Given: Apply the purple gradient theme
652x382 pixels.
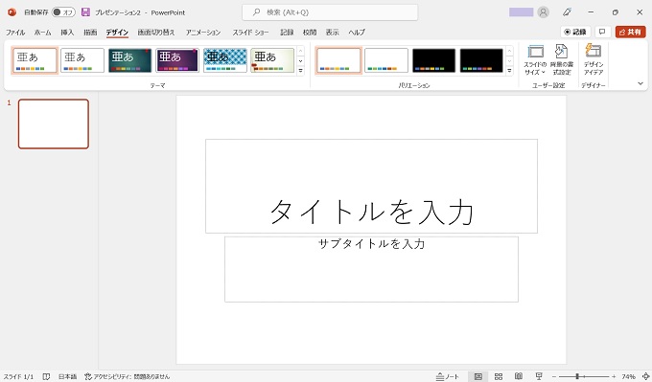Looking at the screenshot, I should point(177,60).
